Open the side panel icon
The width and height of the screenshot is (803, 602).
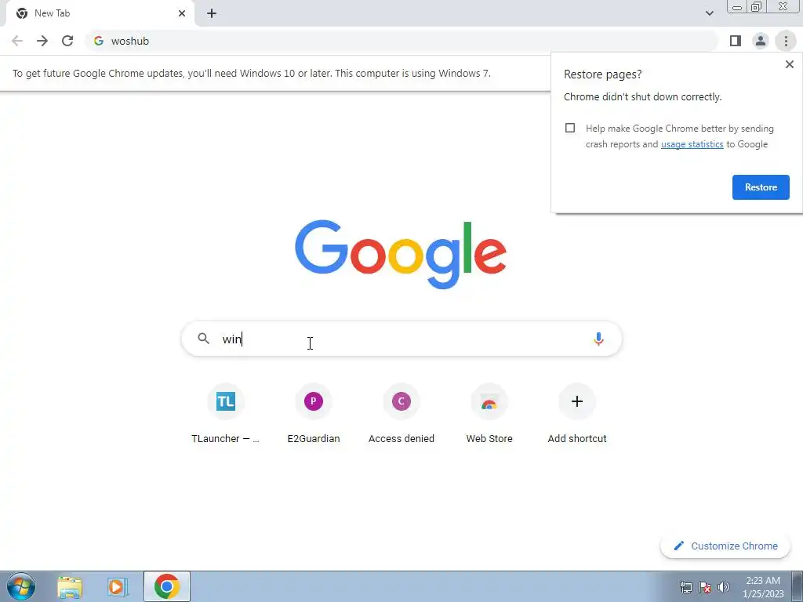[x=736, y=41]
